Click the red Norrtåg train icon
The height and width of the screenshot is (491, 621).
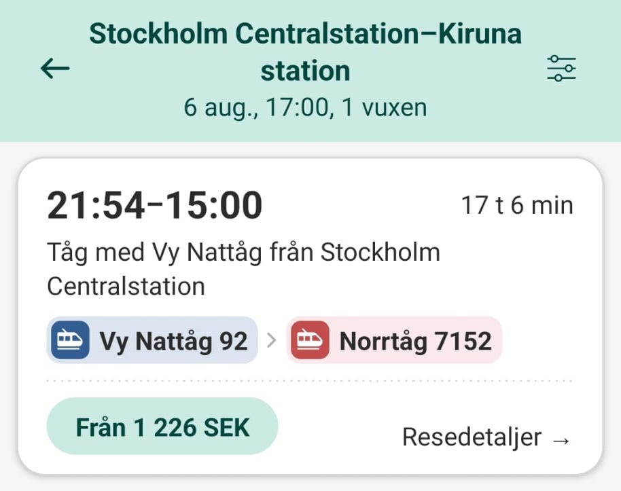click(x=310, y=340)
